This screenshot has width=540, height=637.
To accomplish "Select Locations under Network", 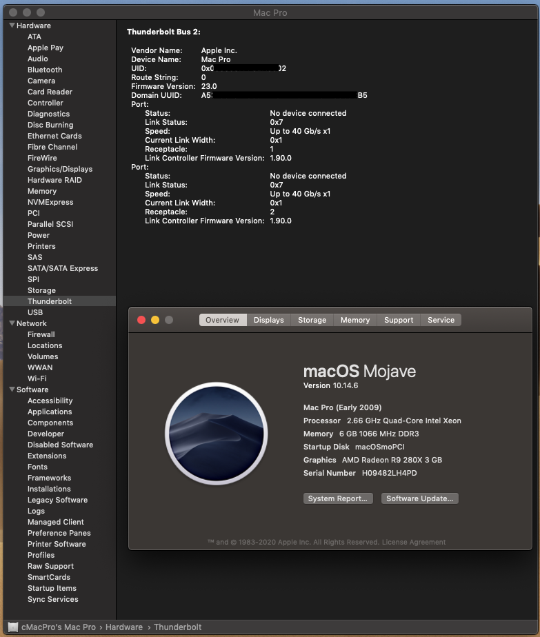I will (x=45, y=345).
